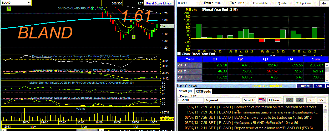Close the News panel with X
The height and width of the screenshot is (131, 329).
tap(327, 86)
